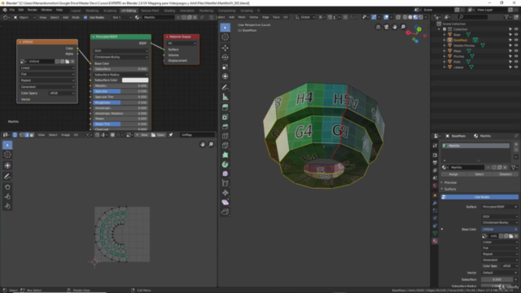
Task: Select the Poly Build tool
Action: 225,155
